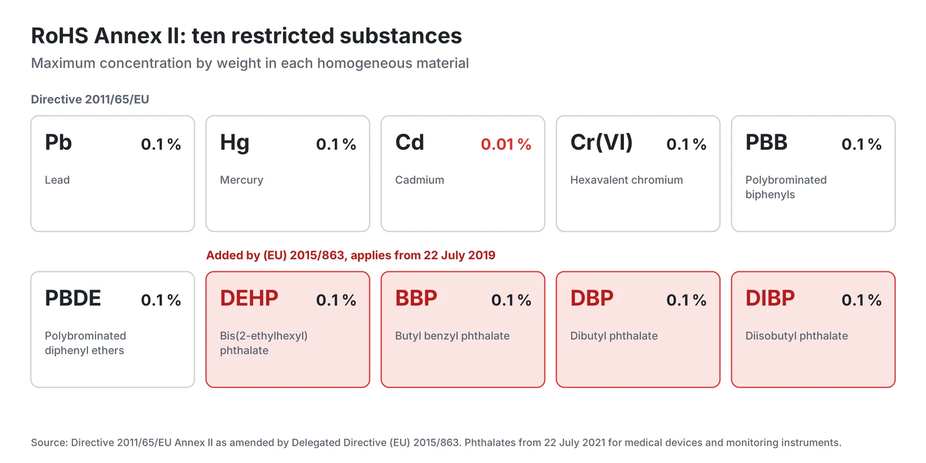This screenshot has height=463, width=926.
Task: Open the Cr(VI) Hexavalent chromium card
Action: click(638, 174)
